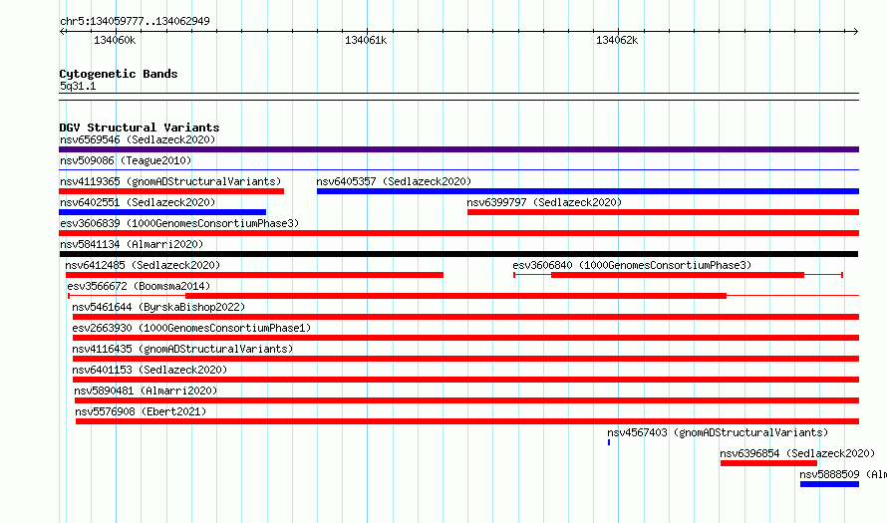This screenshot has height=523, width=887.
Task: Open the nsv5888509 label
Action: pos(843,474)
